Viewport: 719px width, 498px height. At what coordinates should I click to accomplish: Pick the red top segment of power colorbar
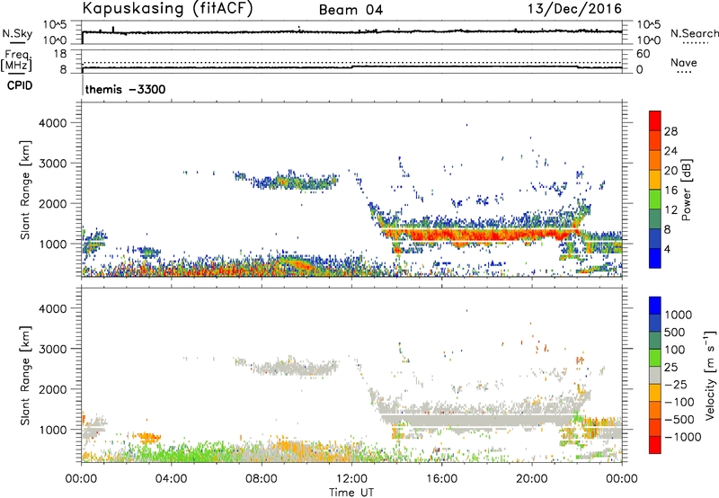point(655,120)
